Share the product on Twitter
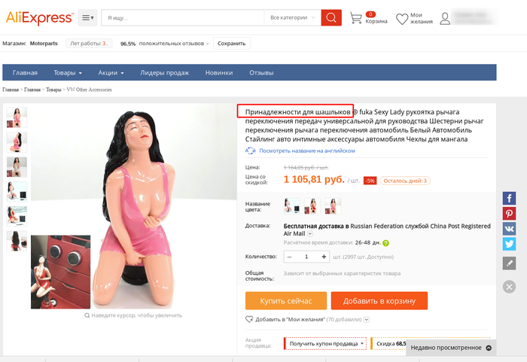 (509, 244)
